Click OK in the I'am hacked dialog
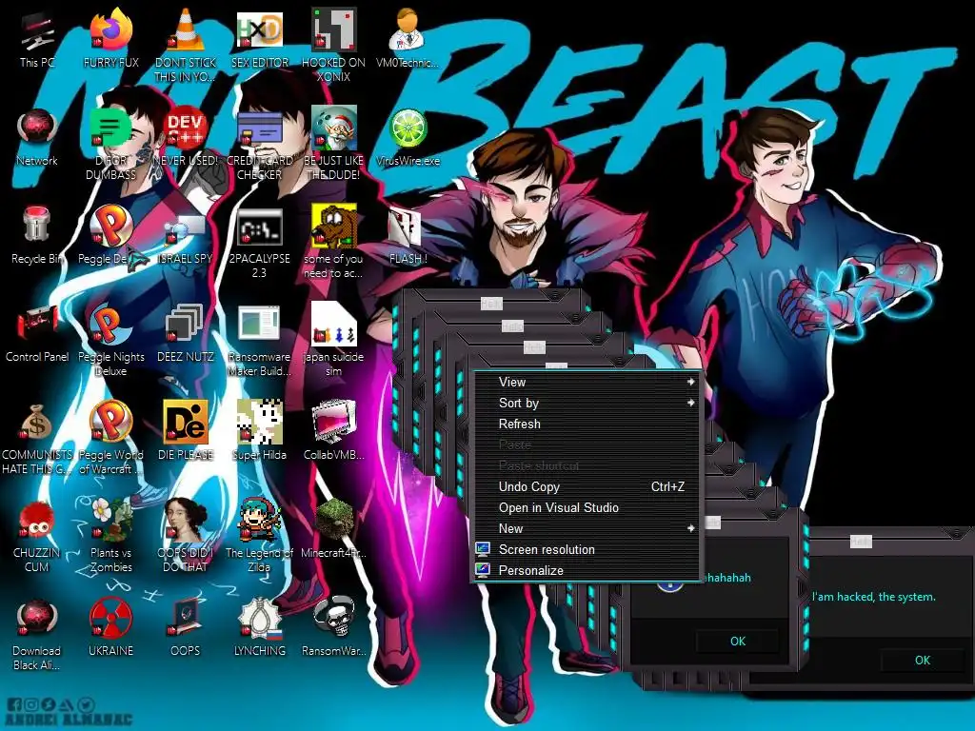This screenshot has width=975, height=731. 922,661
